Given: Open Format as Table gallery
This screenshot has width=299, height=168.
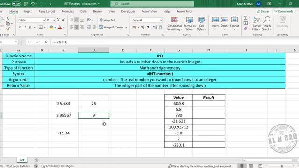Looking at the screenshot, I should tap(190, 24).
